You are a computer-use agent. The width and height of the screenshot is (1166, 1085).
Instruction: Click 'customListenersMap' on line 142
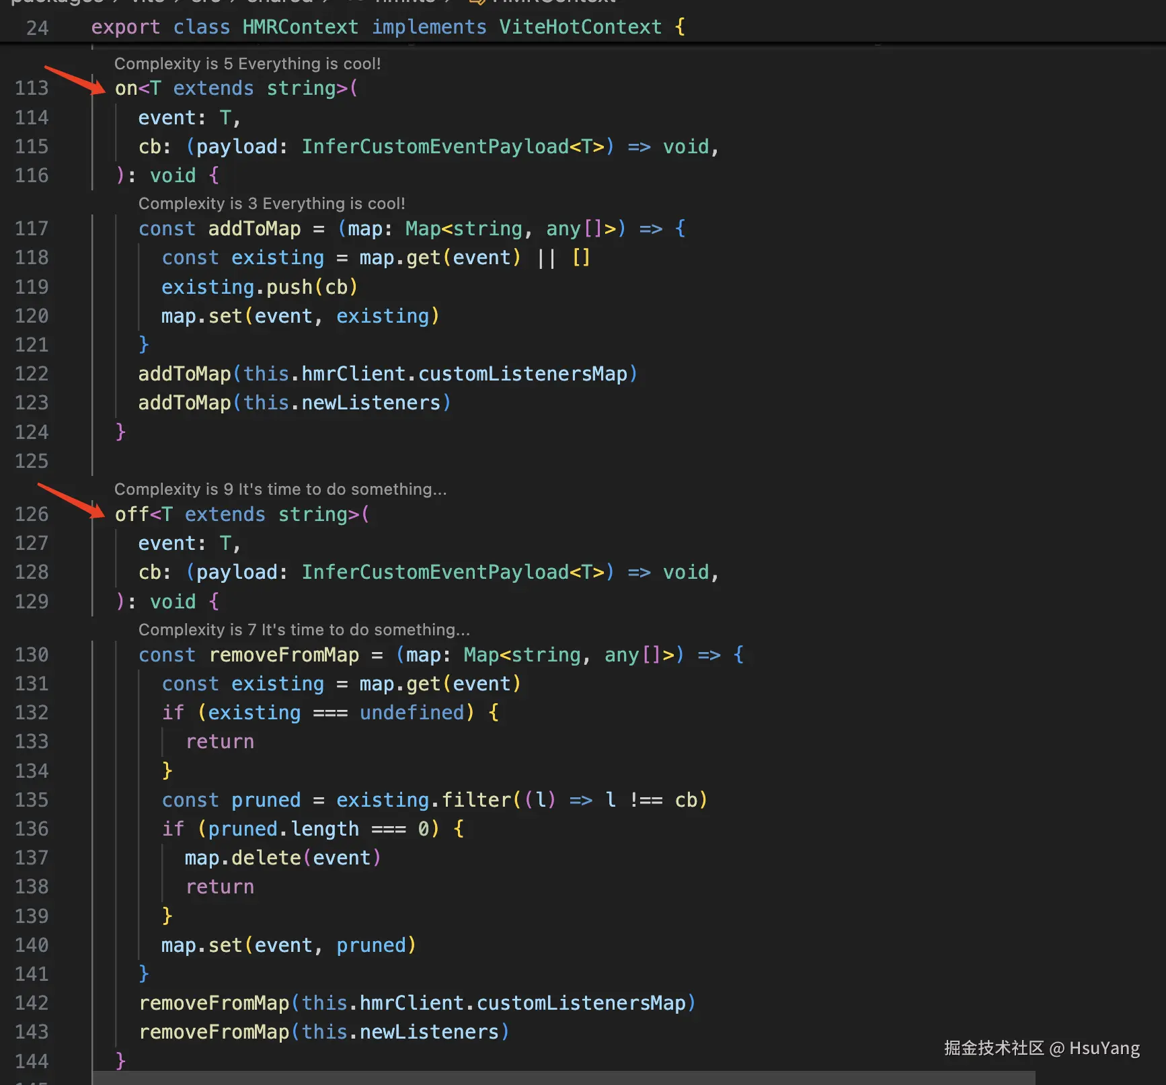click(581, 1004)
